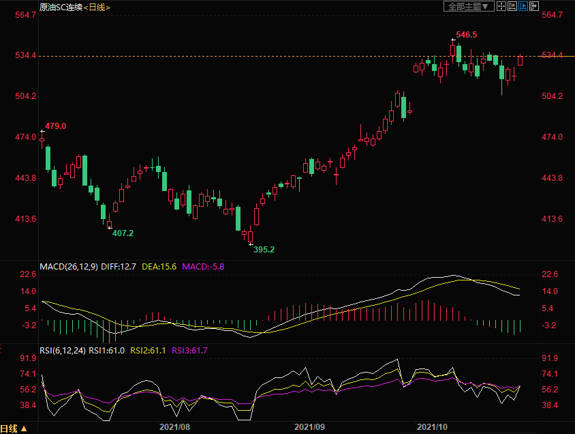Click the measure range tool icon

512,6
